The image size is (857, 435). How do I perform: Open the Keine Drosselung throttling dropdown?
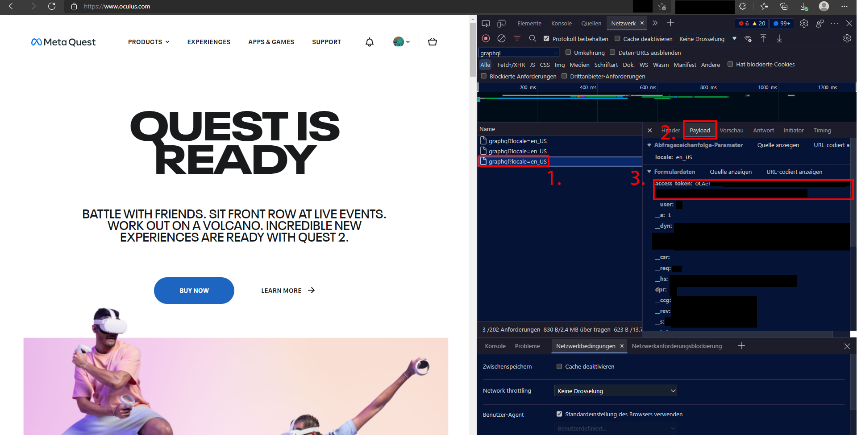pyautogui.click(x=707, y=39)
